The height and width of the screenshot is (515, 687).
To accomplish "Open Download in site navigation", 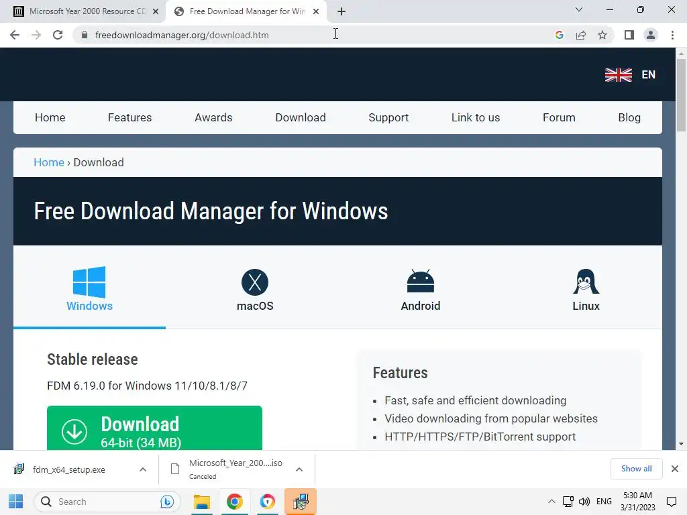I will click(x=301, y=117).
